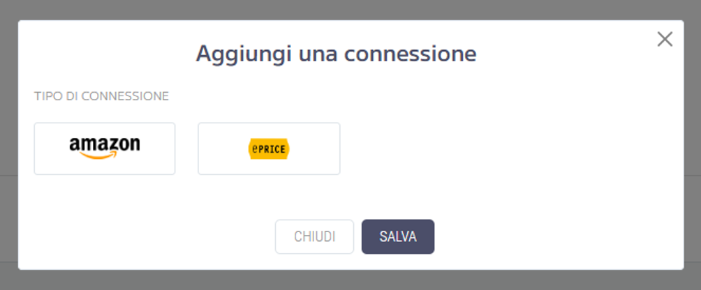The image size is (701, 290).
Task: Click the SALVA button
Action: [x=398, y=236]
